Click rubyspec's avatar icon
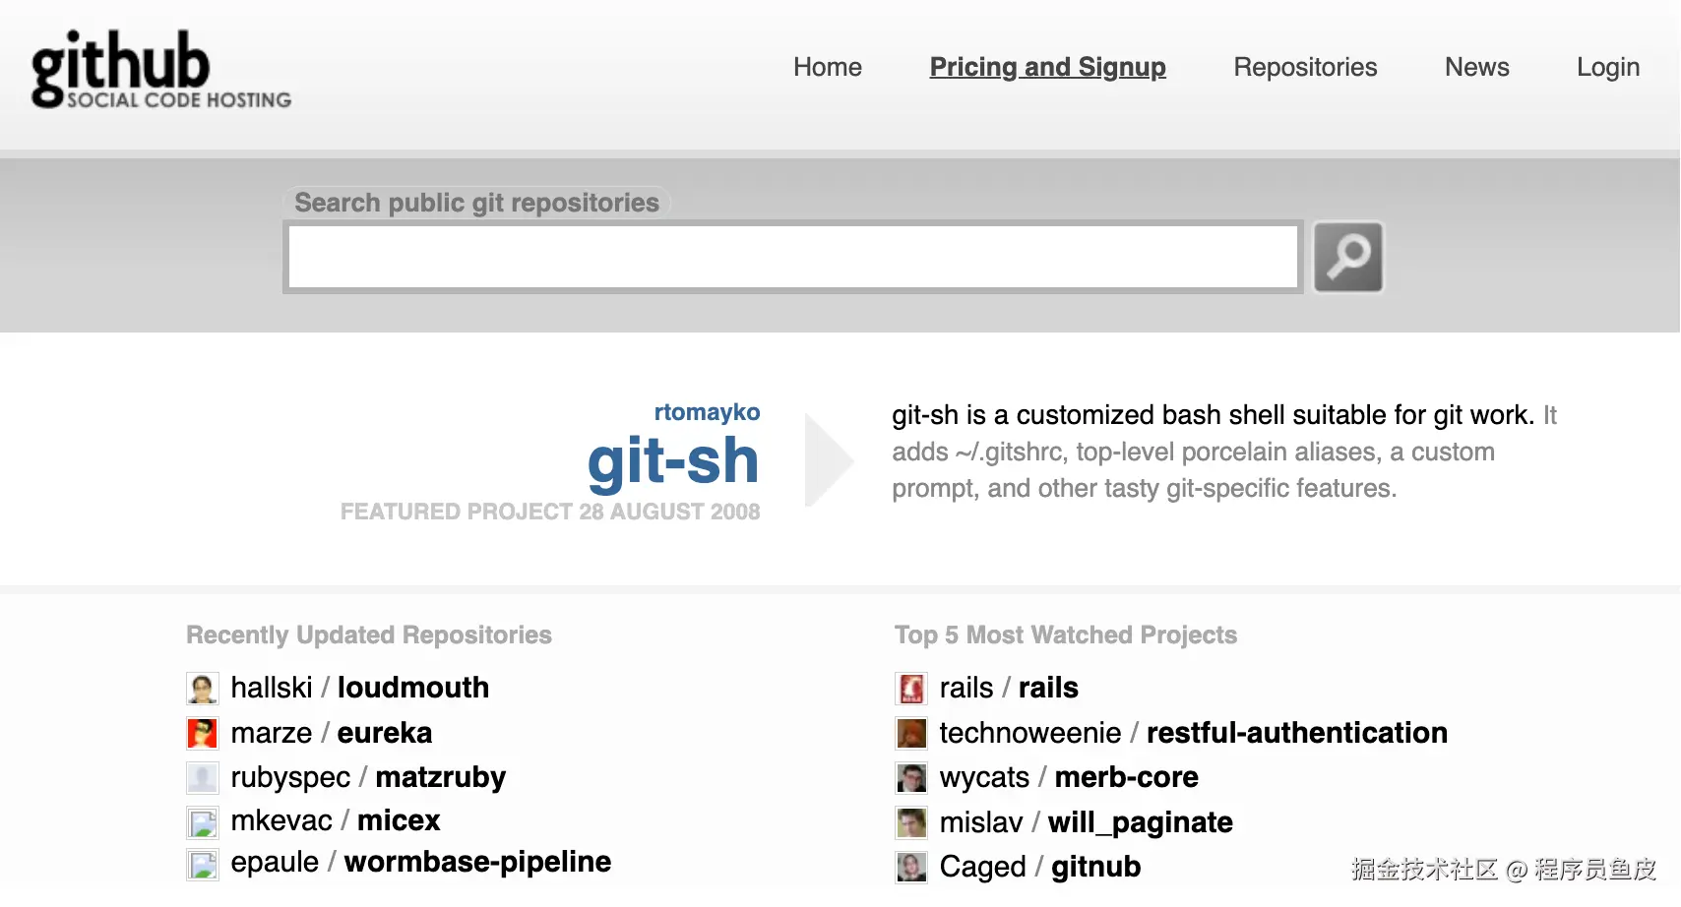The height and width of the screenshot is (907, 1681). point(203,778)
